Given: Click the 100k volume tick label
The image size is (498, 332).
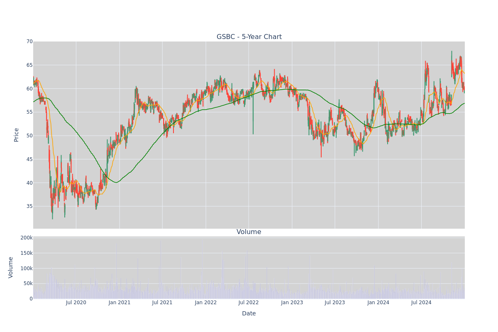Looking at the screenshot, I should coord(27,269).
